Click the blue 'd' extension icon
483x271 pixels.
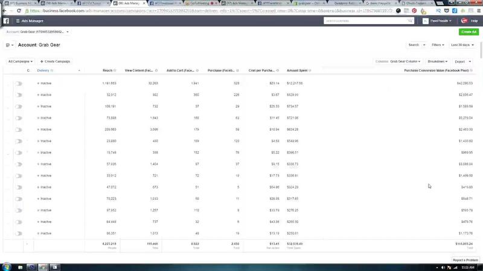(455, 11)
